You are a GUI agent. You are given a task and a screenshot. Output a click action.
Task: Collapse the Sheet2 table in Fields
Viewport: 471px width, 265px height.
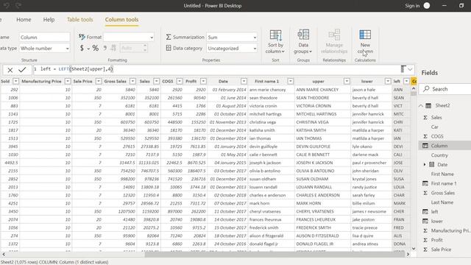420,105
